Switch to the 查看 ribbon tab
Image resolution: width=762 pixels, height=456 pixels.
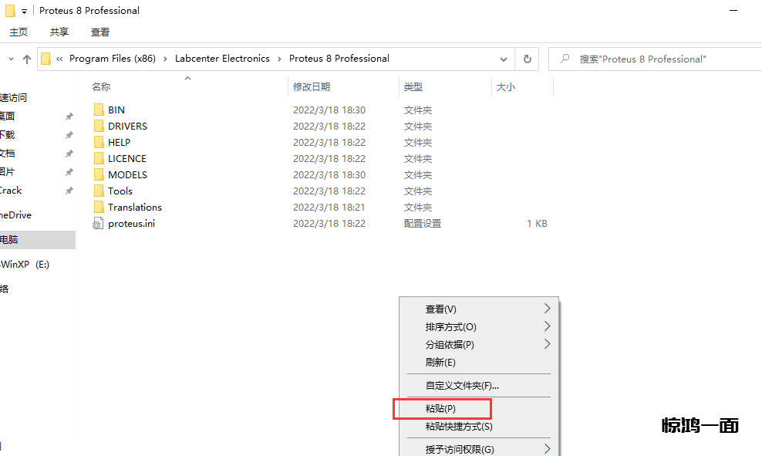tap(100, 32)
